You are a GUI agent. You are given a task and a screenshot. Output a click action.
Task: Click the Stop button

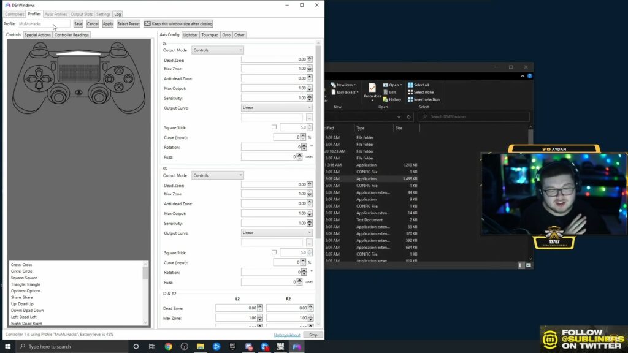pos(313,335)
